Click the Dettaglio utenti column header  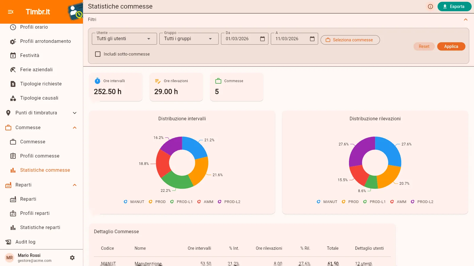[x=369, y=249]
